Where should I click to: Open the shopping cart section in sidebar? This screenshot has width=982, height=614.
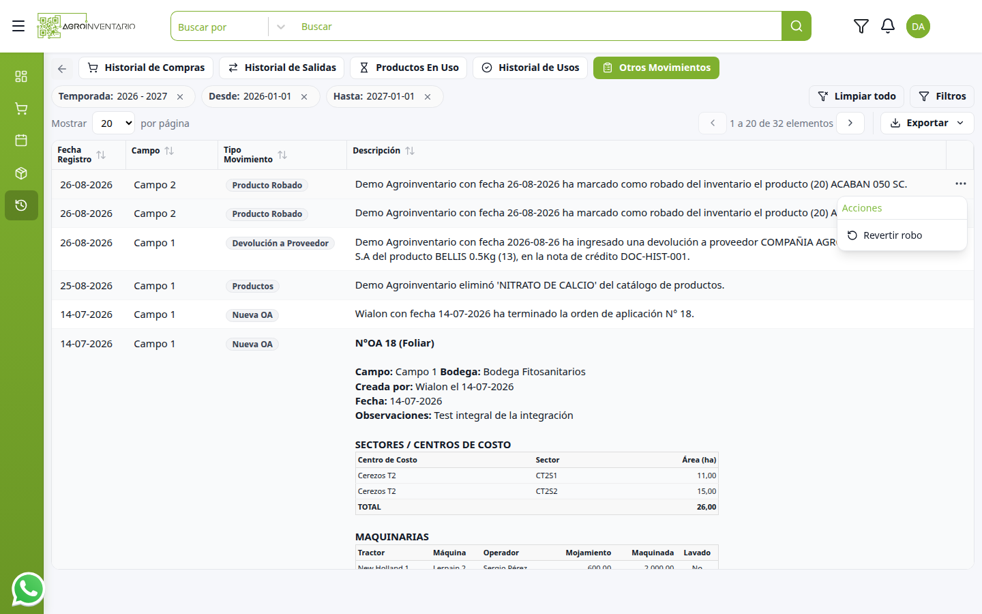coord(21,108)
